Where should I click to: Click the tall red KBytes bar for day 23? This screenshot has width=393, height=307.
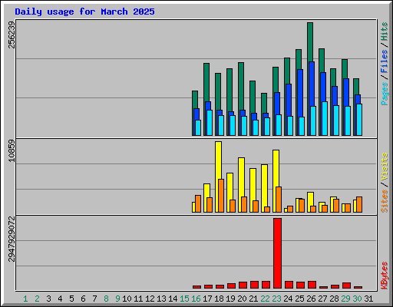277,253
